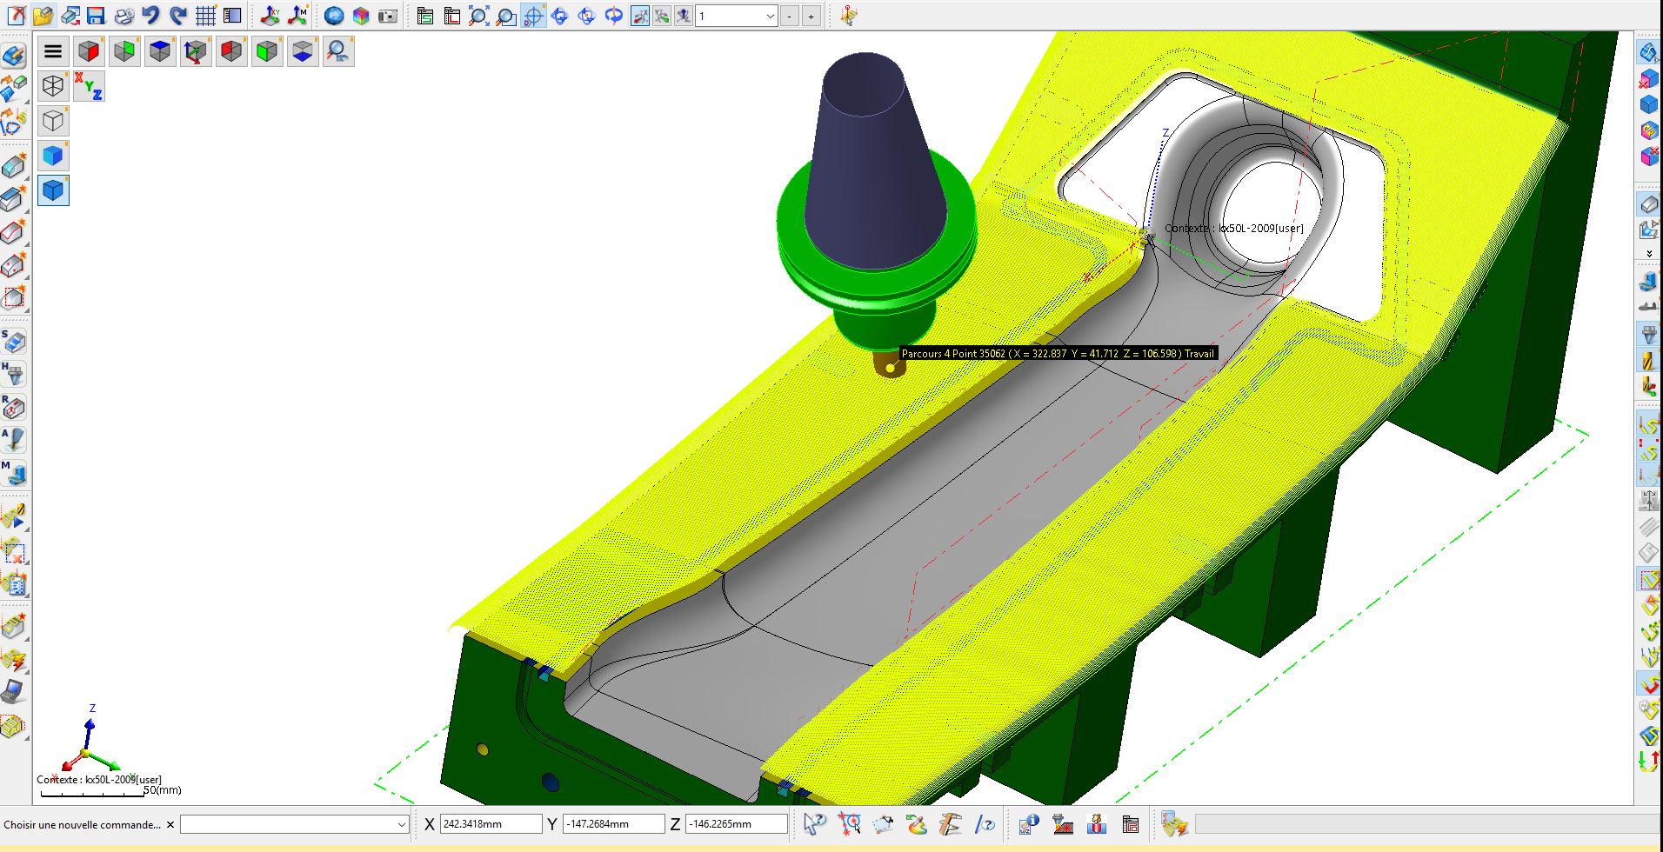Click the X coordinate input field
1663x852 pixels.
pyautogui.click(x=491, y=824)
